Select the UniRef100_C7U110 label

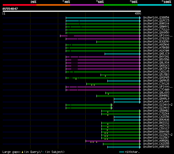(x=156, y=30)
